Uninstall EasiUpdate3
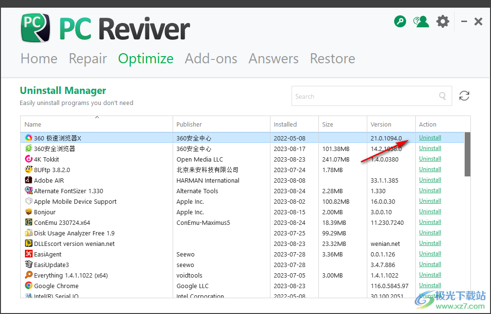The height and width of the screenshot is (314, 491). click(x=430, y=264)
